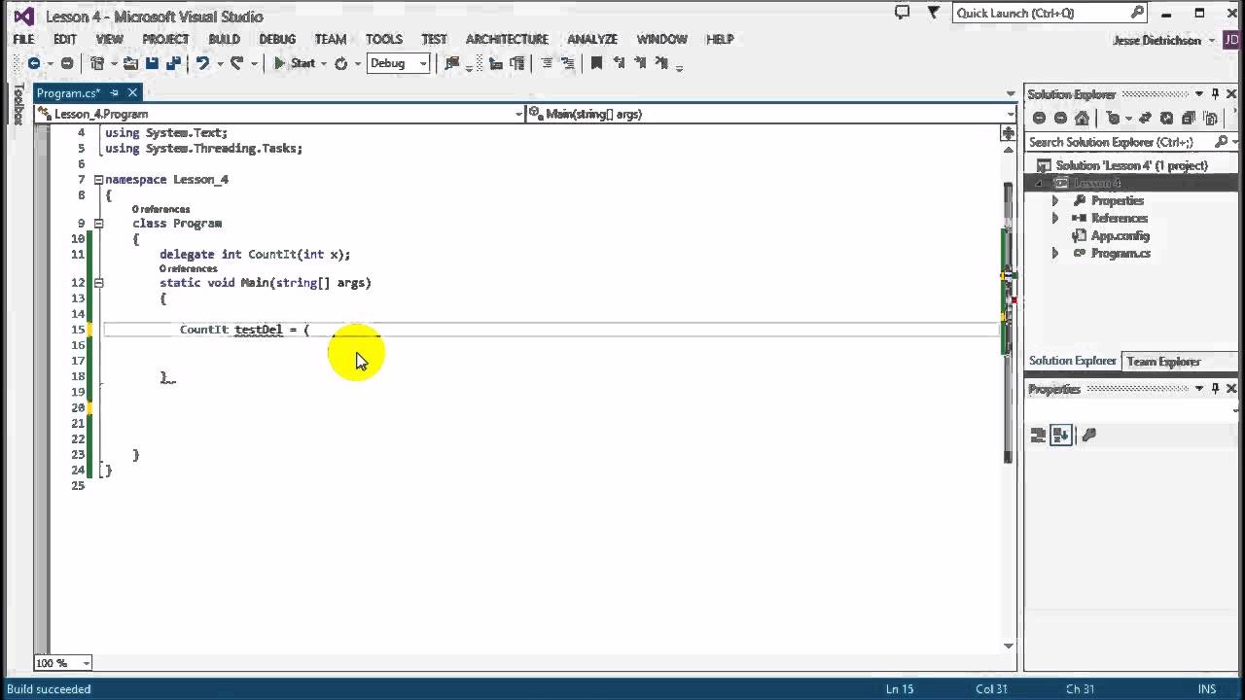Expand the Program.cs node in Solution Explorer

(x=1055, y=253)
